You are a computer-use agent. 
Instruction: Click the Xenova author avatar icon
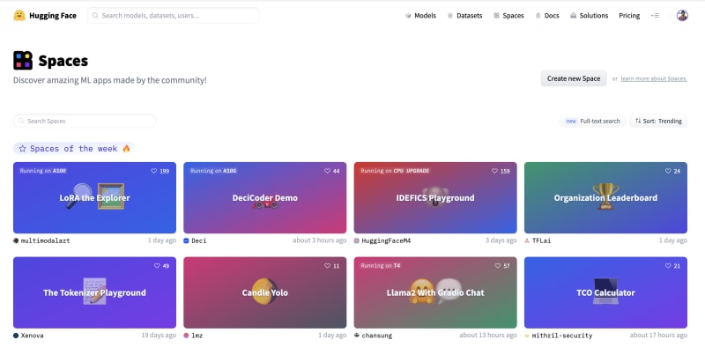pos(16,336)
